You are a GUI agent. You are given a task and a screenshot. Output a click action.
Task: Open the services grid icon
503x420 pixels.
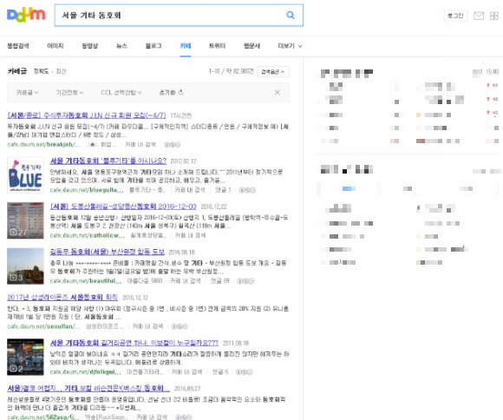[x=494, y=16]
